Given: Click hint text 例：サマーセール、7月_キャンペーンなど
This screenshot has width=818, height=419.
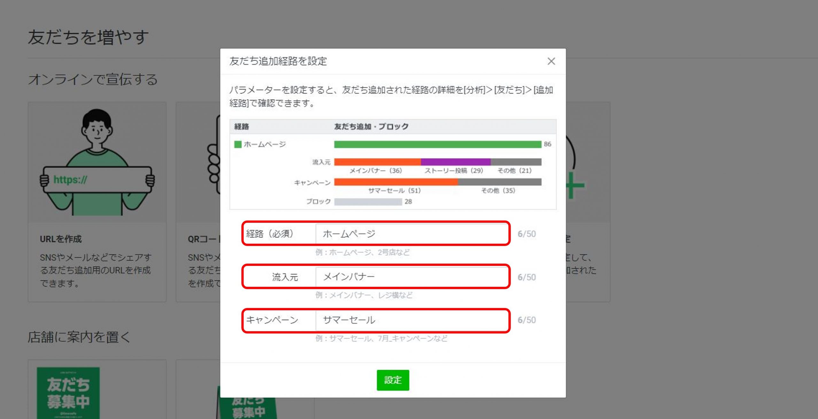Looking at the screenshot, I should (382, 338).
